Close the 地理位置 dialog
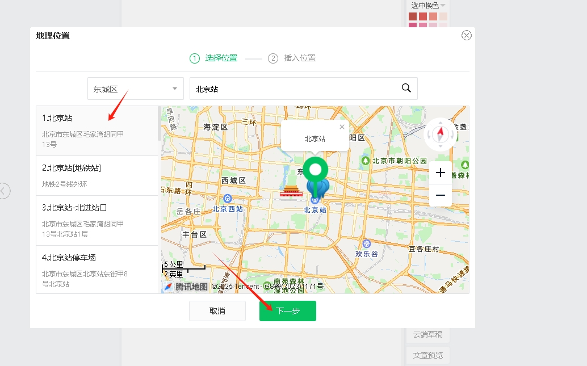The height and width of the screenshot is (366, 587). [467, 35]
